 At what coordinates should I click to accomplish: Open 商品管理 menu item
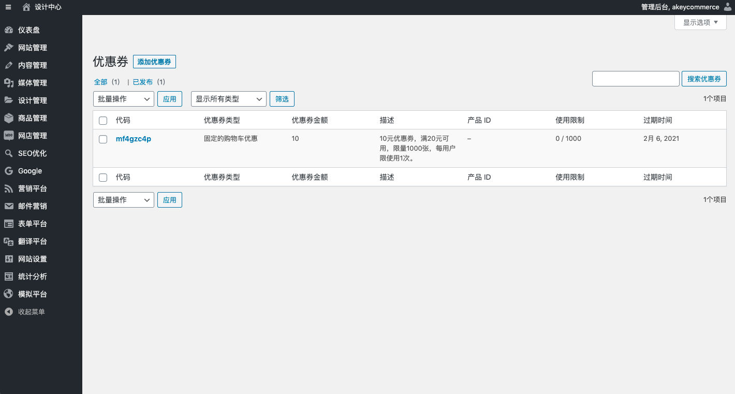(41, 118)
